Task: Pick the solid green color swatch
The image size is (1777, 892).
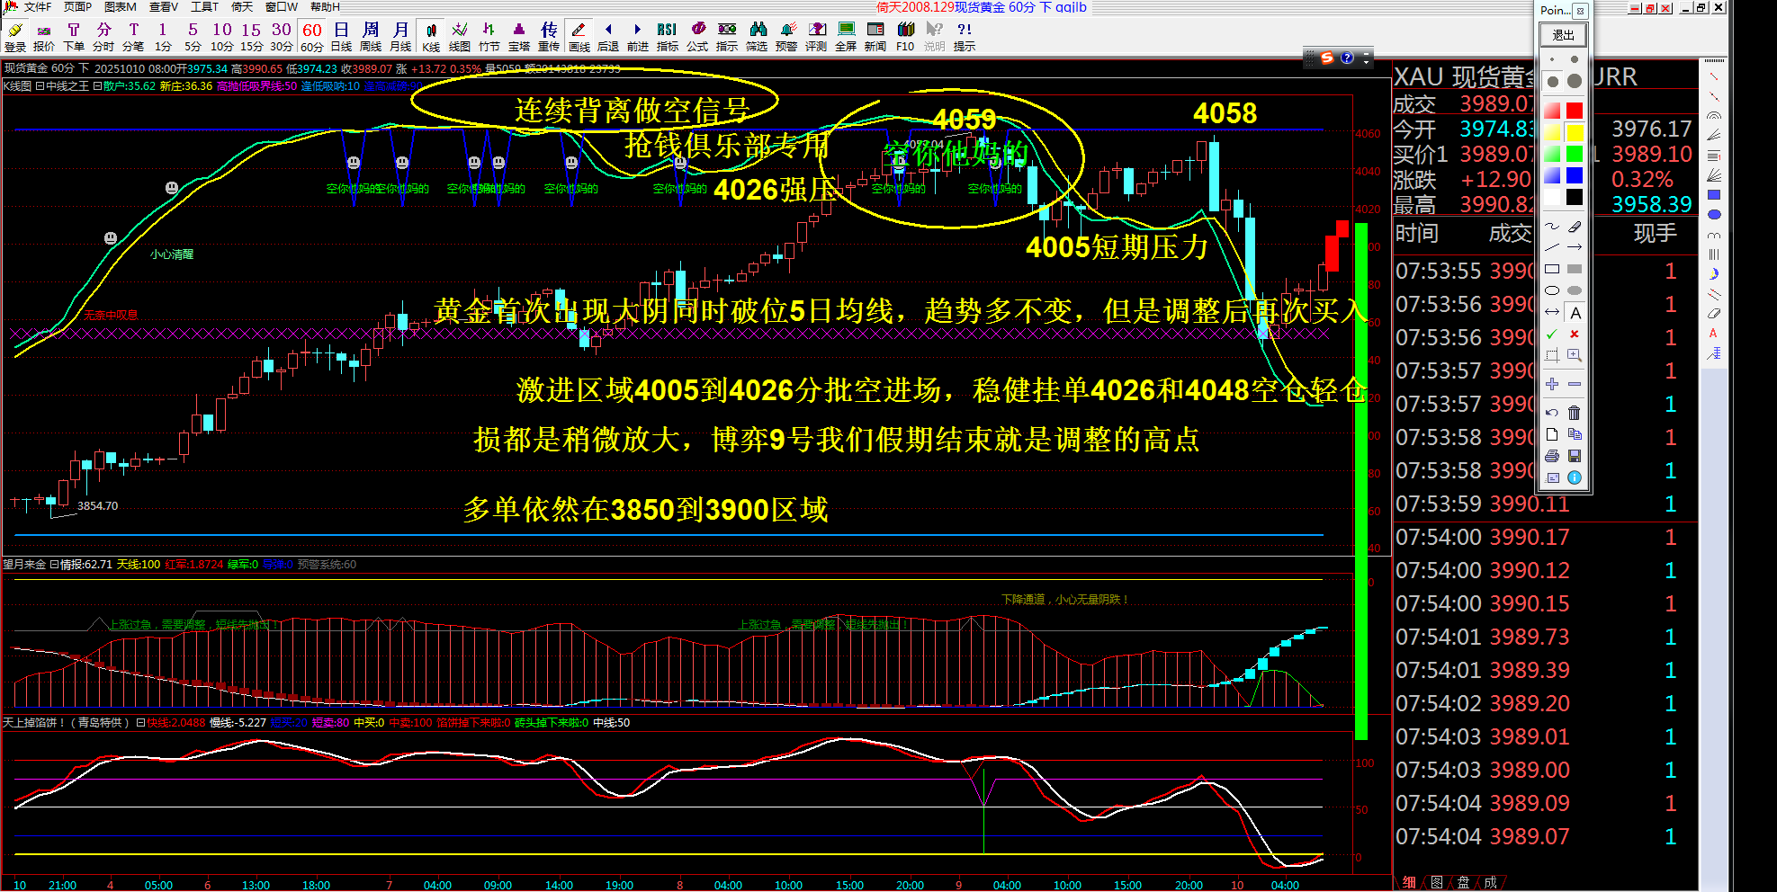Action: [1574, 154]
